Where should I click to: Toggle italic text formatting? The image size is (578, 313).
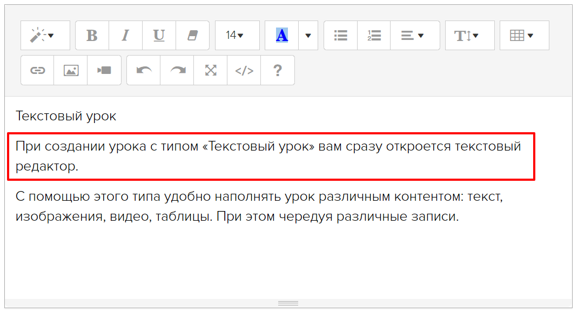125,36
